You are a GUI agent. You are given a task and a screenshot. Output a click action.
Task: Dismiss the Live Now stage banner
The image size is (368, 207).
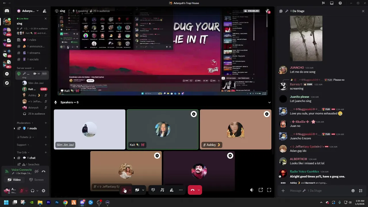point(45,19)
